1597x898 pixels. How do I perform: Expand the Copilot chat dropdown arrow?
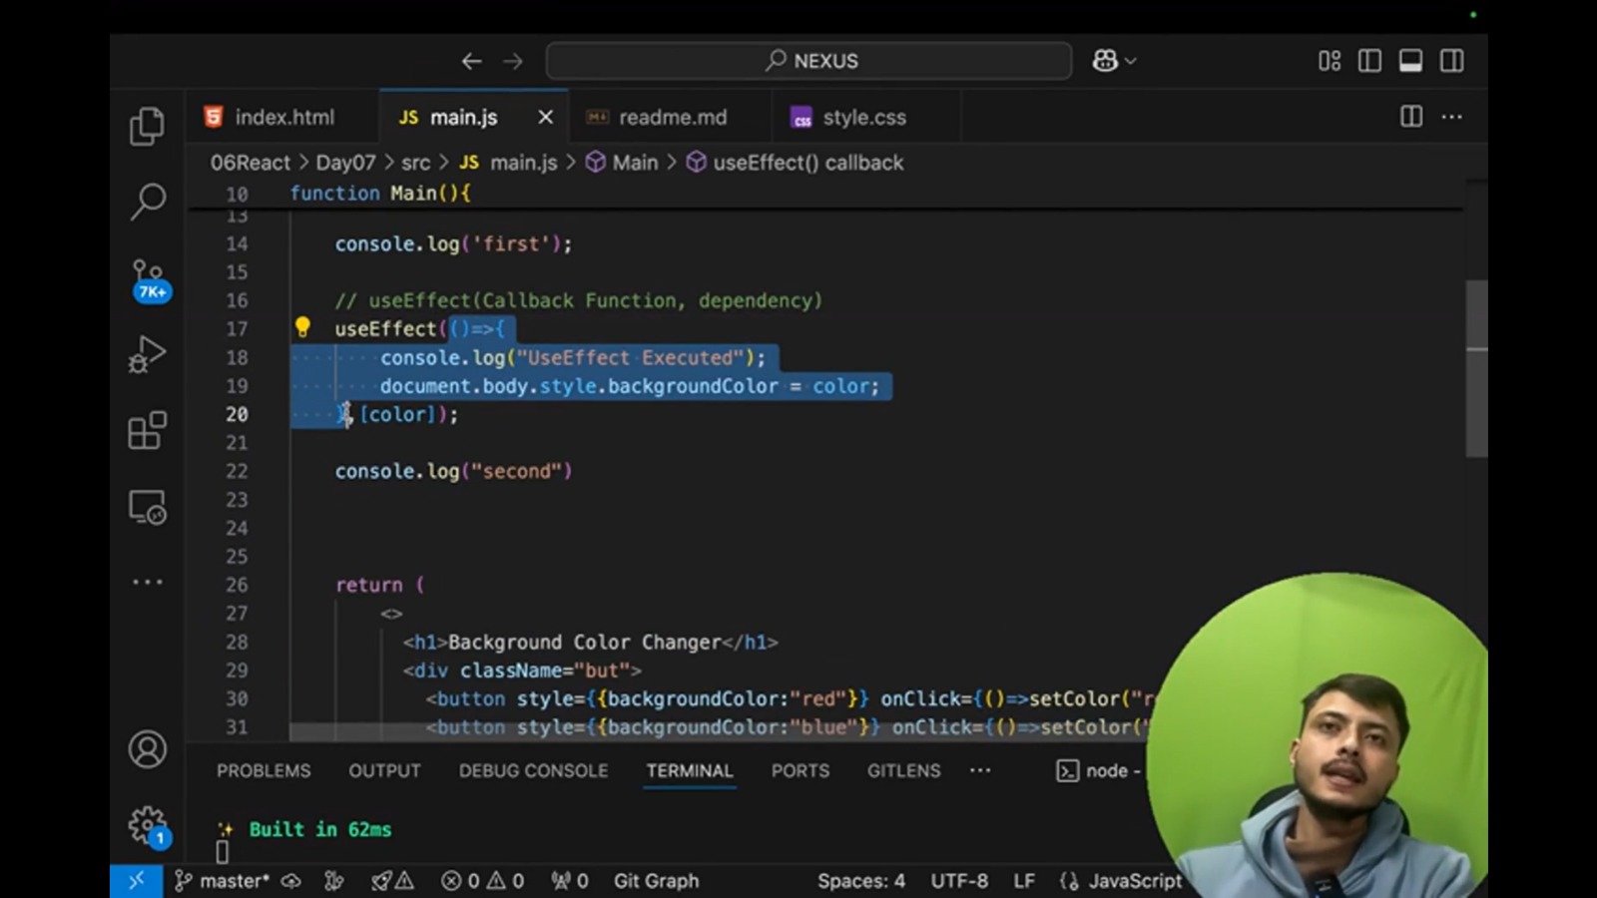(1131, 61)
